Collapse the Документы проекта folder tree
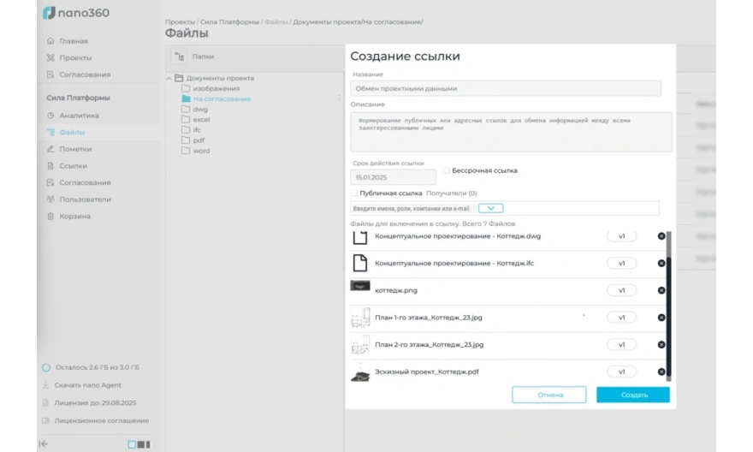Screen dimensions: 753x452 (x=169, y=78)
